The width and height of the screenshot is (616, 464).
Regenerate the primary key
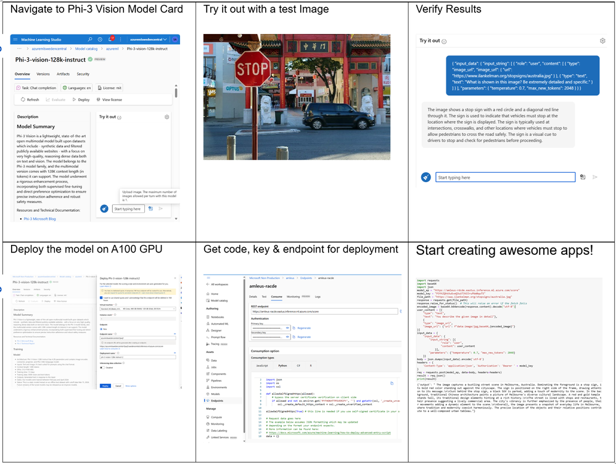tap(304, 328)
